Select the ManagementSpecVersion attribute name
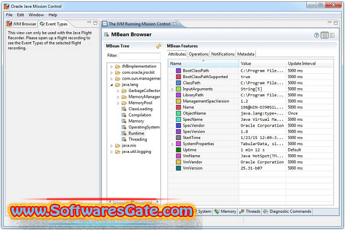The width and height of the screenshot is (345, 230). pyautogui.click(x=206, y=101)
